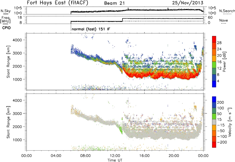The image size is (235, 162).
Task: Click the blue swatch at Power colorbar bottom
Action: 214,84
